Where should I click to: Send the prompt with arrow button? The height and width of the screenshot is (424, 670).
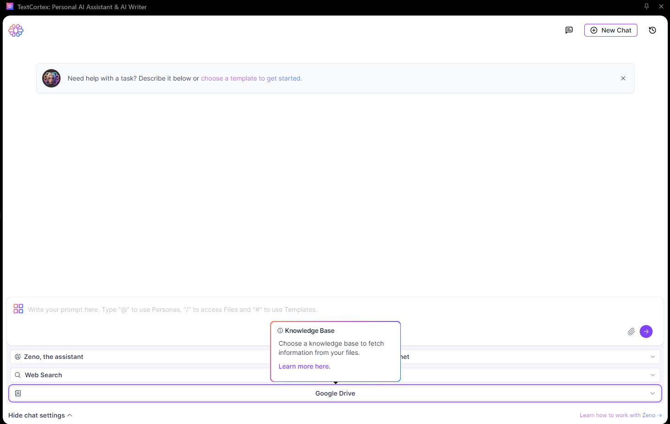click(646, 332)
